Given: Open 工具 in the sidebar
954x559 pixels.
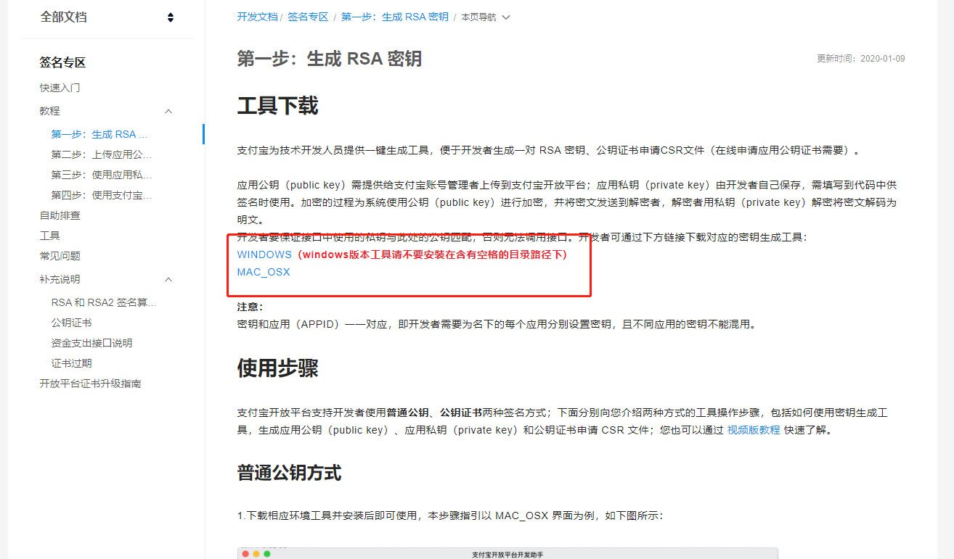Looking at the screenshot, I should 50,236.
